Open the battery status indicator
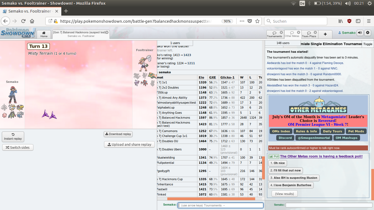 (x=328, y=3)
